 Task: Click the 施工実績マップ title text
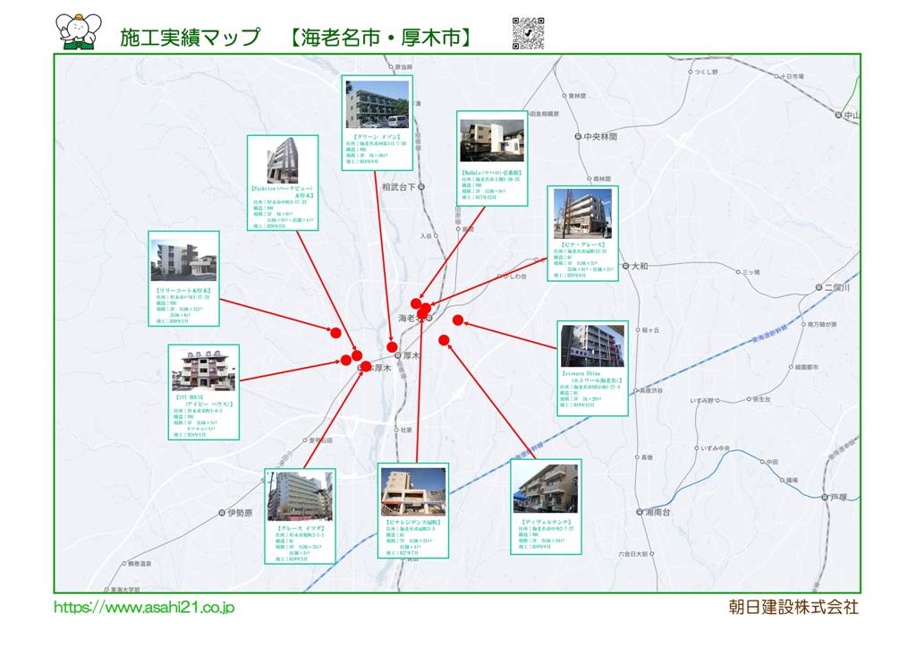click(190, 38)
